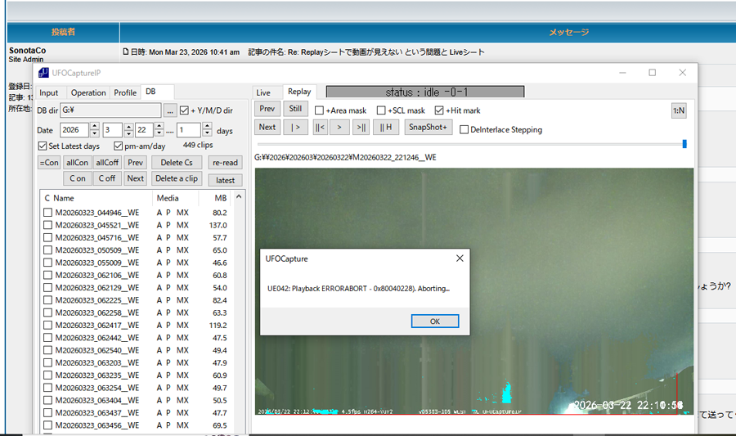Click the Still button

(x=295, y=109)
